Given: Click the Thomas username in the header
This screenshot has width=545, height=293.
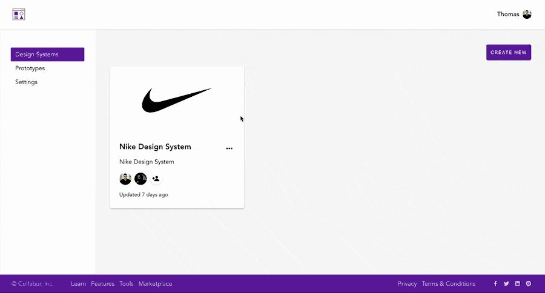Looking at the screenshot, I should [508, 15].
